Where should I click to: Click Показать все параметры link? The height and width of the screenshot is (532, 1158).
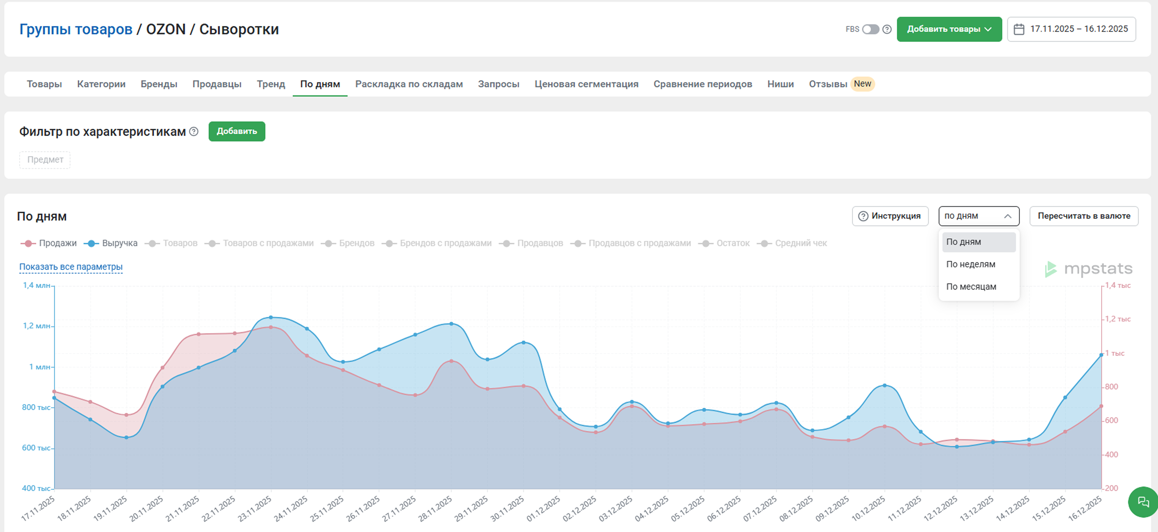point(71,267)
